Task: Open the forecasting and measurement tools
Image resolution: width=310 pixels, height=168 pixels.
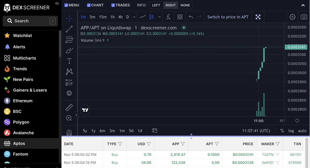Action: 69,82
